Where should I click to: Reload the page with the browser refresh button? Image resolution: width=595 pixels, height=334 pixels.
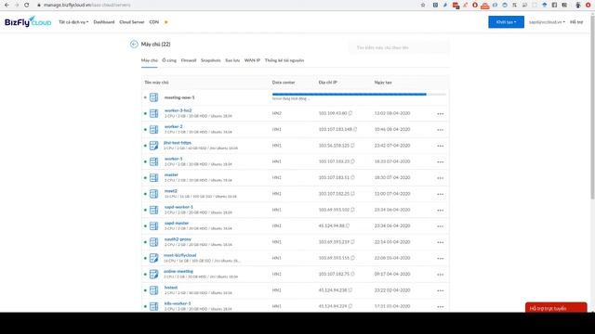[27, 5]
